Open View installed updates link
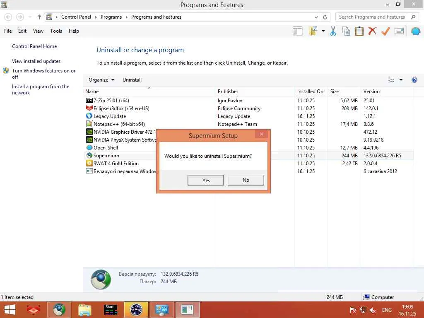 (x=36, y=61)
